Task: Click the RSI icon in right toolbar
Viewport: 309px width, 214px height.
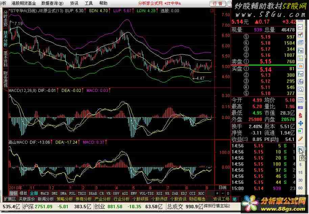Action: point(300,108)
